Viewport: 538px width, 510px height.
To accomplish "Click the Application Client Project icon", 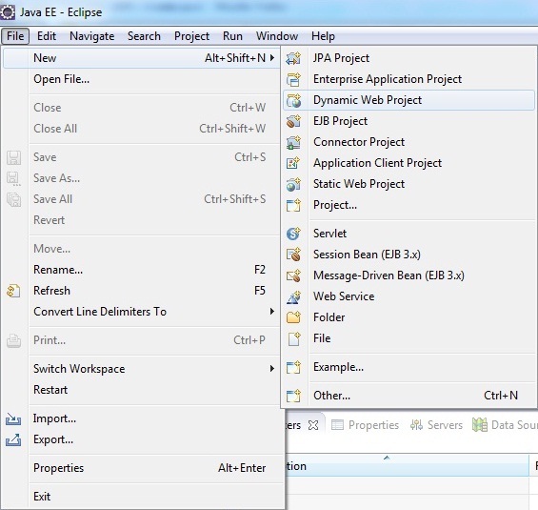I will [293, 163].
